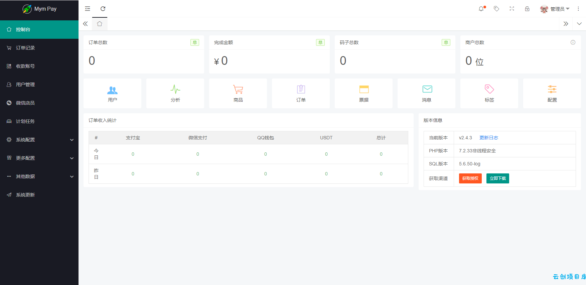Viewport: 586px width, 285px height.
Task: Click the 总 badge on 码子总数 card
Action: coord(446,42)
